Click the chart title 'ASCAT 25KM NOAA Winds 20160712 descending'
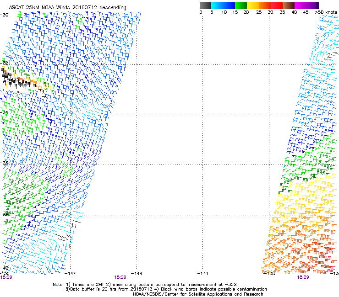Screen dimensions: 339x297 click(67, 8)
